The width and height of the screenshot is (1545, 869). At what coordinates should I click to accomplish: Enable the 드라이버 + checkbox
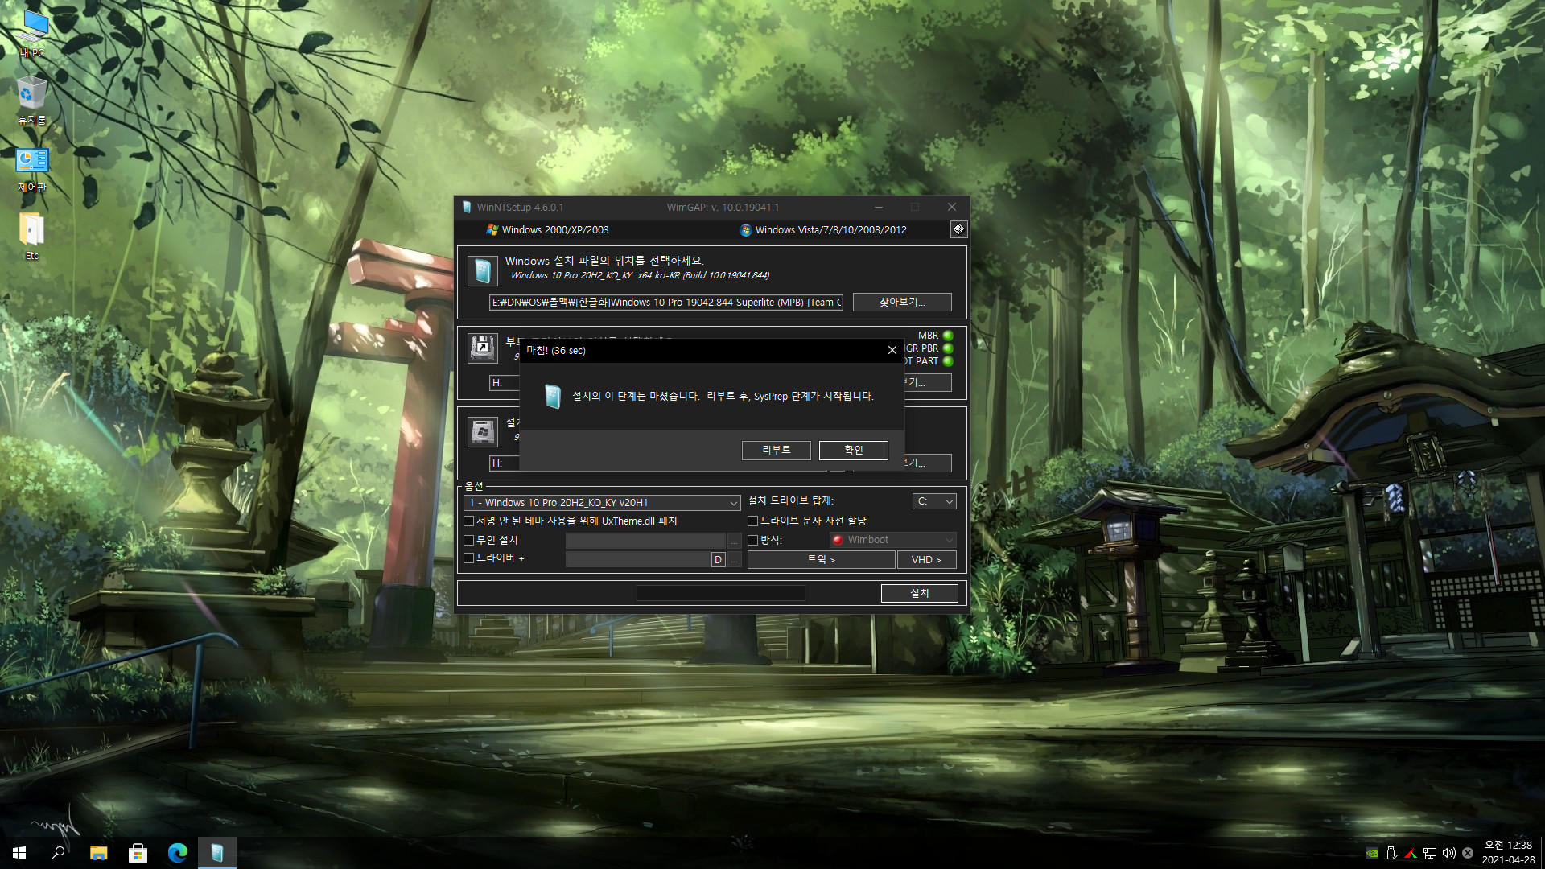point(468,558)
